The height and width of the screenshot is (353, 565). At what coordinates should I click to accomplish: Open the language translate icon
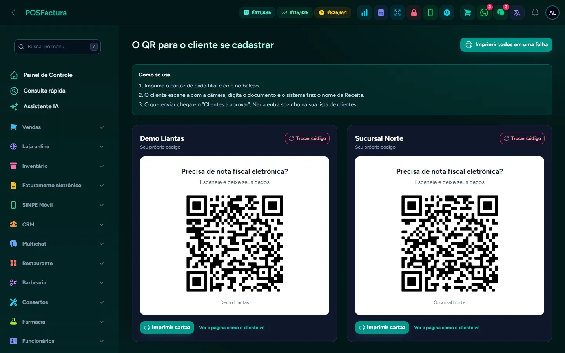tap(517, 13)
